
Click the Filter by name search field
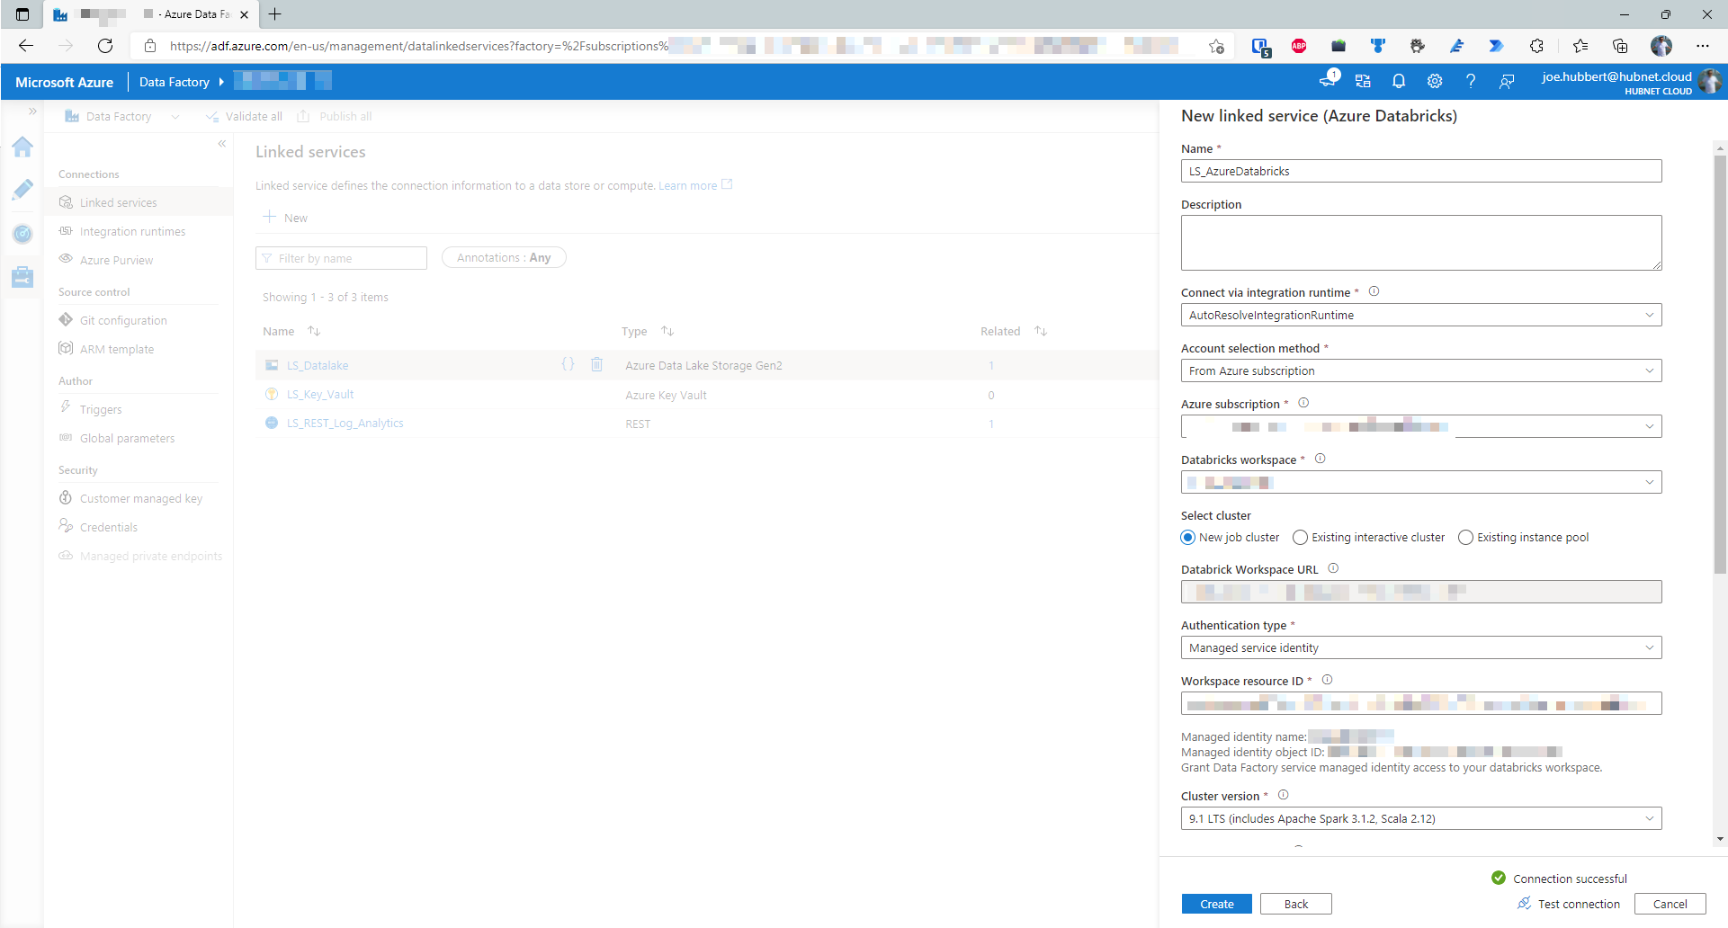[x=341, y=258]
